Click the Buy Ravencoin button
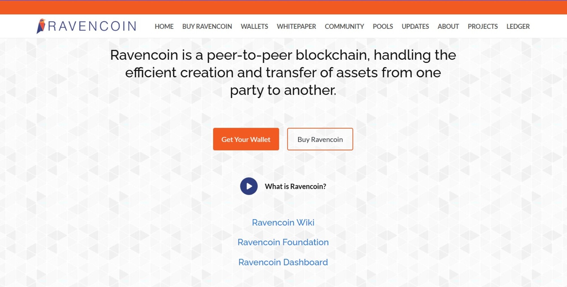567x287 pixels. (320, 139)
